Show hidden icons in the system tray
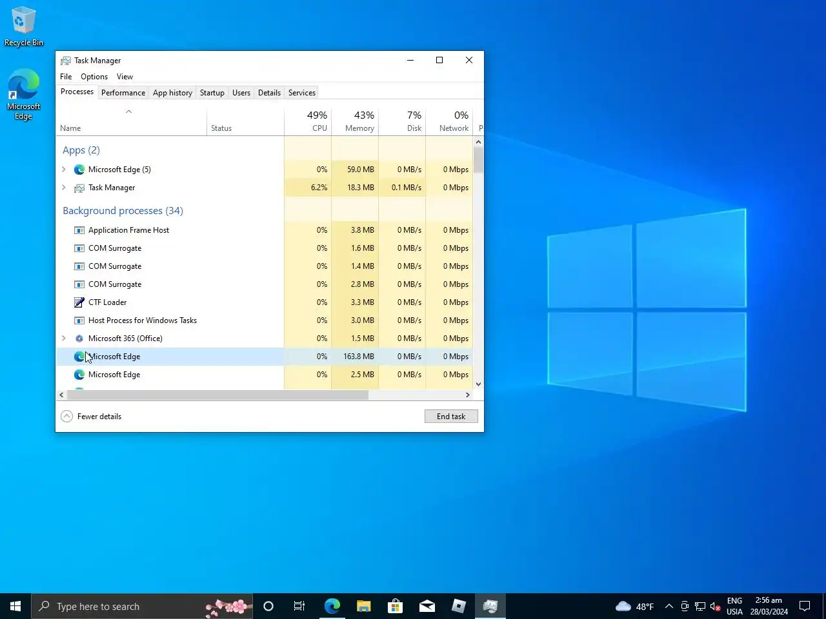 point(669,606)
